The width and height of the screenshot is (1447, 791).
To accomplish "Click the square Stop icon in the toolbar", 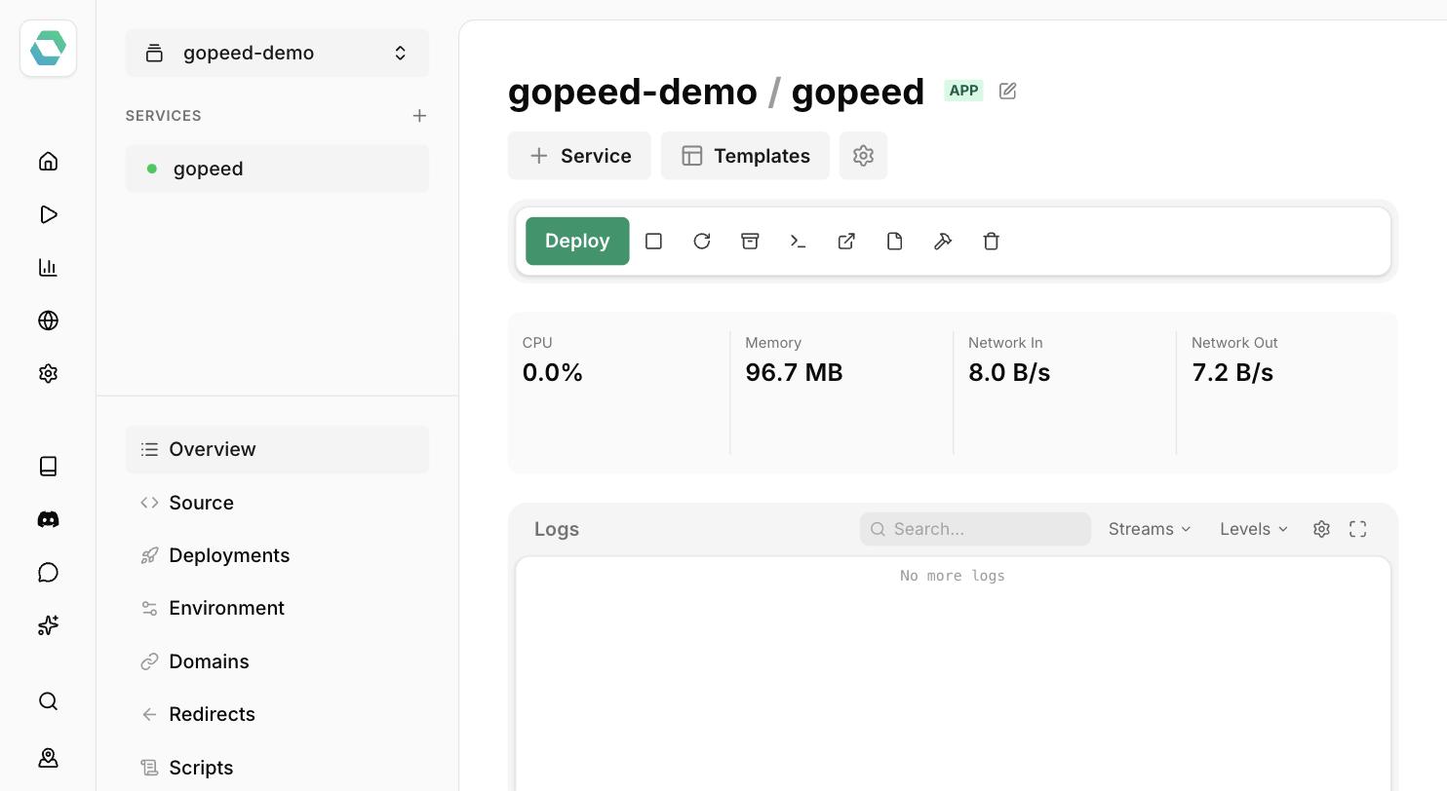I will tap(653, 241).
